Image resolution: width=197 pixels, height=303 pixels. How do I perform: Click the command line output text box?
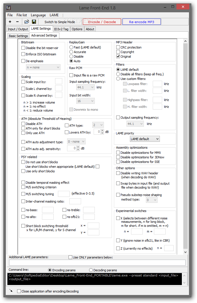click(x=95, y=279)
